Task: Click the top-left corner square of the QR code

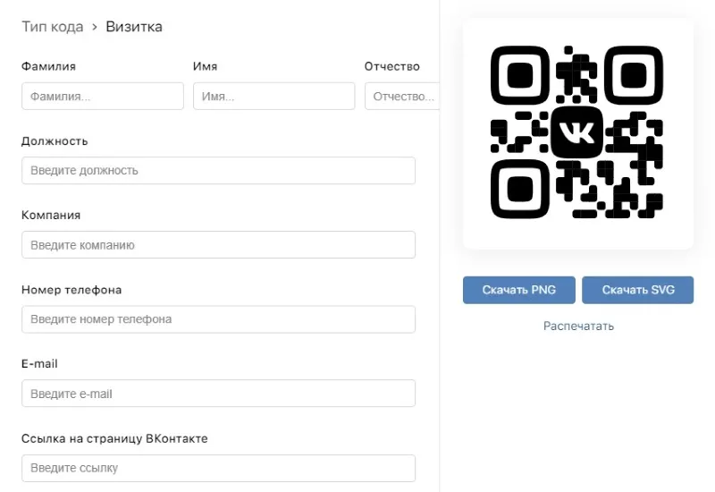Action: 520,76
